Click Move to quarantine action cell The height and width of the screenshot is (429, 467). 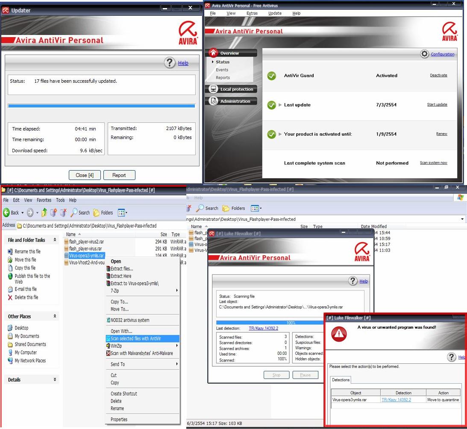pos(443,400)
